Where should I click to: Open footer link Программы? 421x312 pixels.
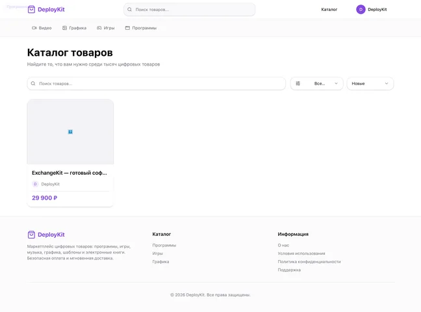point(164,245)
